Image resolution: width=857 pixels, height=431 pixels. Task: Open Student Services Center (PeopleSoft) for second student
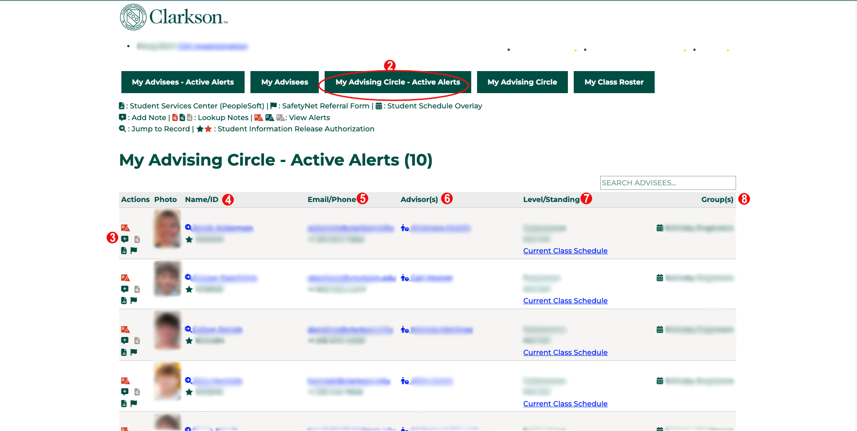124,301
